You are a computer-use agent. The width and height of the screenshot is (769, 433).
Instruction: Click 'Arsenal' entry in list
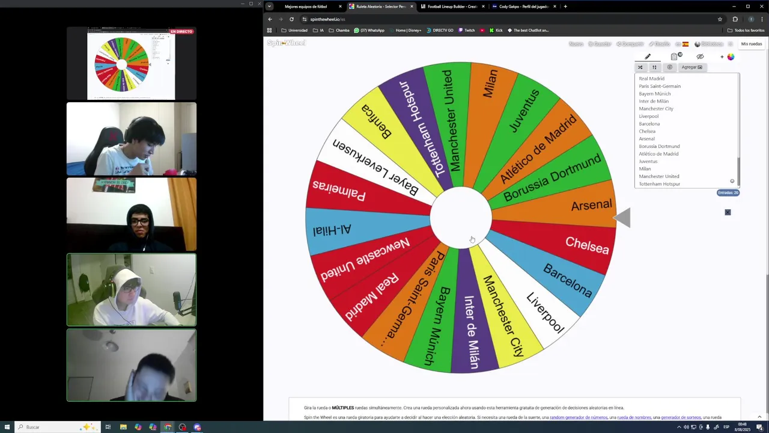pyautogui.click(x=646, y=139)
